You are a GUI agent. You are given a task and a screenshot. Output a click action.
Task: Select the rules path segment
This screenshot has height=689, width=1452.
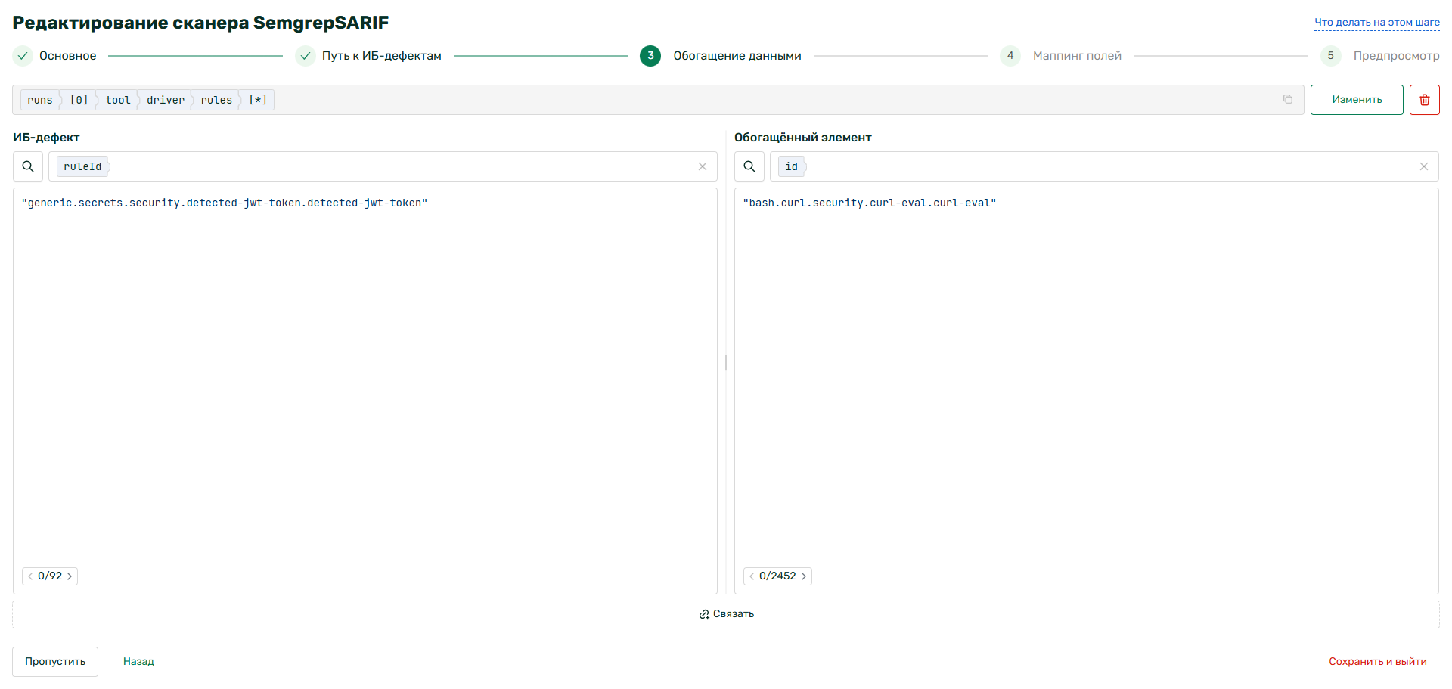pyautogui.click(x=216, y=100)
